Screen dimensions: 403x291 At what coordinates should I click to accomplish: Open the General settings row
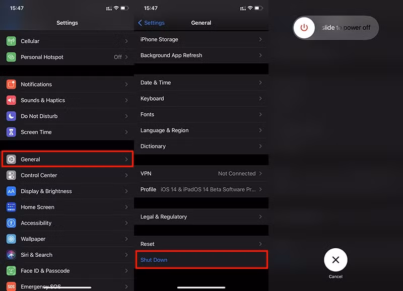67,159
